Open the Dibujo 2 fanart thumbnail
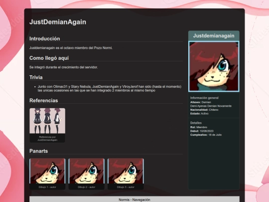Image resolution: width=269 pixels, height=202 pixels. 87,171
